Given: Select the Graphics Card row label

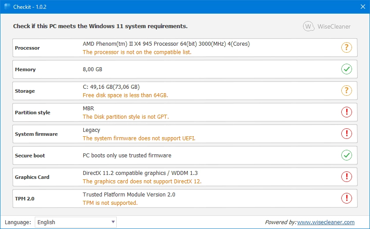Looking at the screenshot, I should pos(32,177).
